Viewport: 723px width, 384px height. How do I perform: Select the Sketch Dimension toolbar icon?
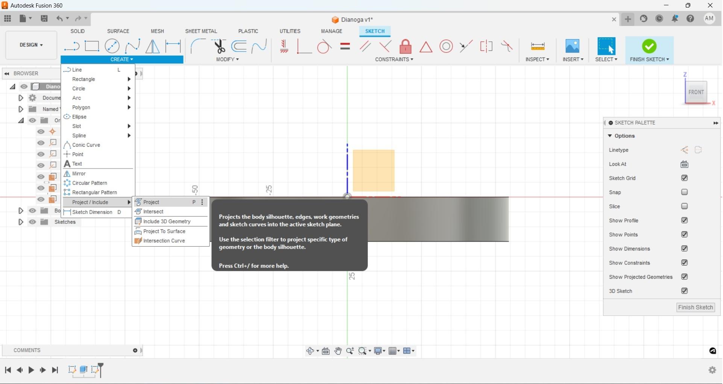(173, 46)
